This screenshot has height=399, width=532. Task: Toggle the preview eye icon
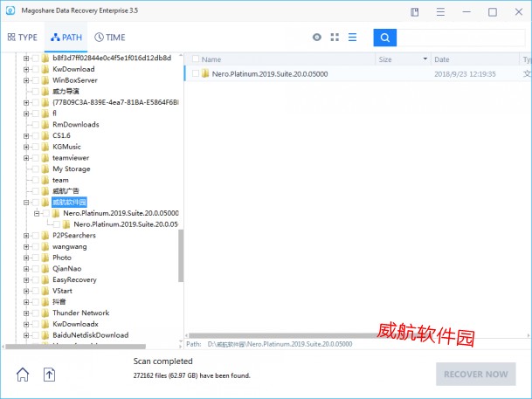317,38
